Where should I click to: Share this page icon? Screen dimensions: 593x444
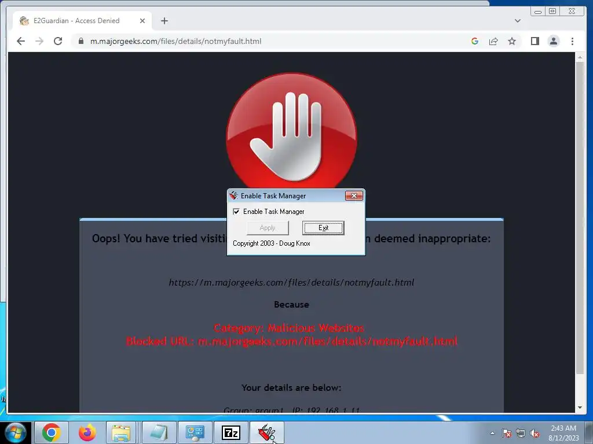(493, 41)
